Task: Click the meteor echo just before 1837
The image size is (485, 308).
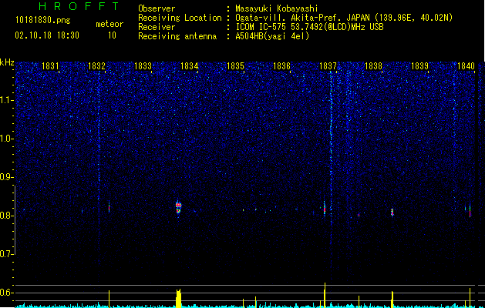Action: click(325, 209)
